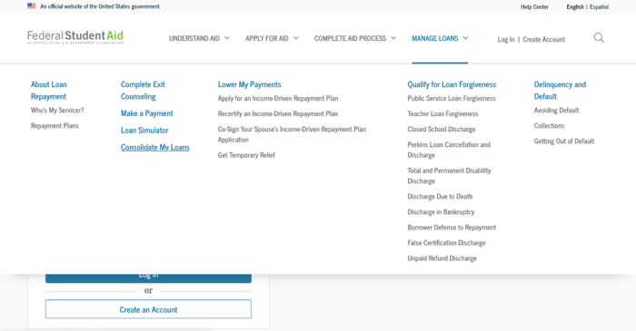Select Closed School Discharge
636x331 pixels.
[x=442, y=129]
